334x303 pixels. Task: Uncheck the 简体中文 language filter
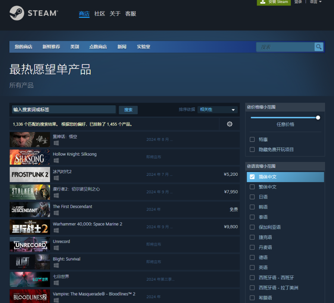(252, 177)
